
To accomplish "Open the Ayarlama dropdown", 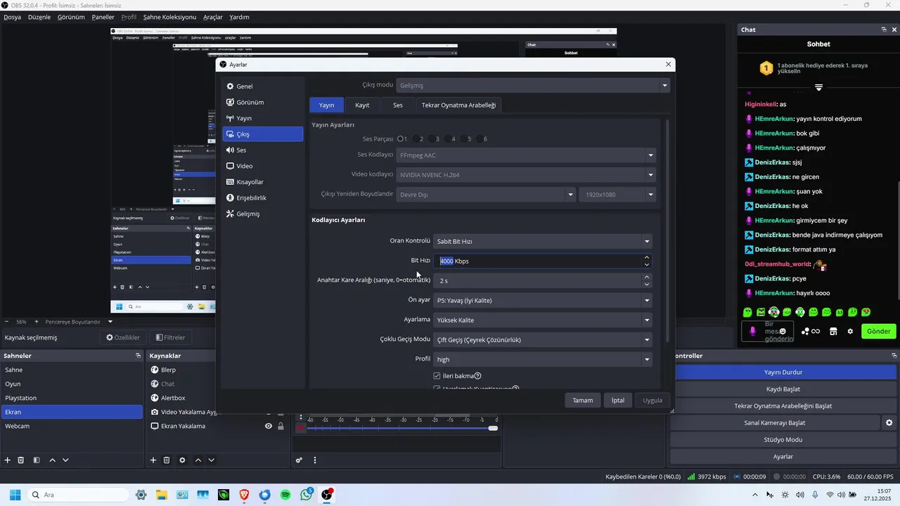I will click(542, 320).
